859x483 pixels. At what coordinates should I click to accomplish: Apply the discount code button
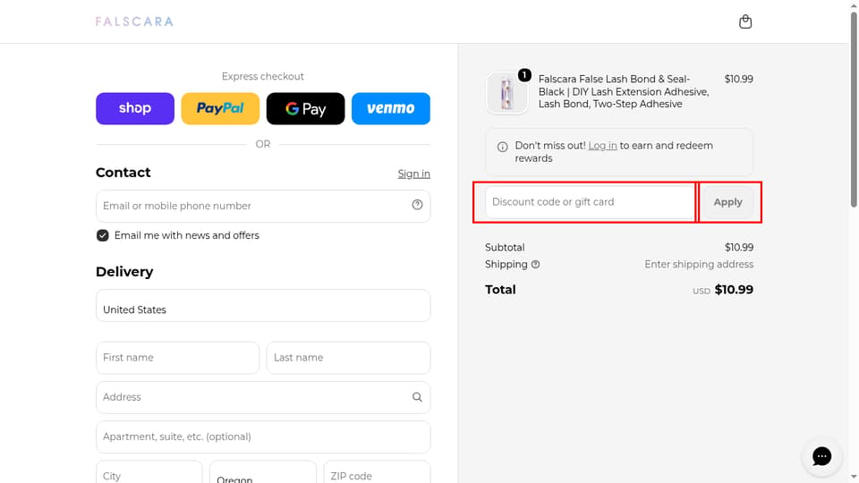pos(727,202)
